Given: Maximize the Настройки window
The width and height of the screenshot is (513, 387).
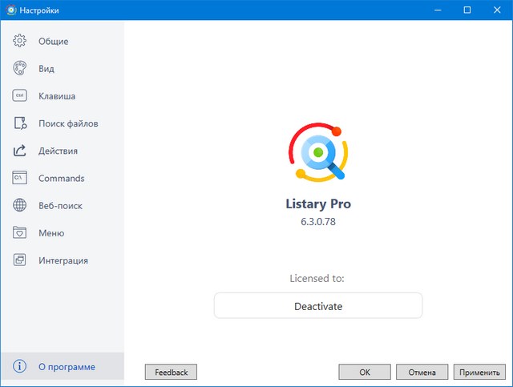Looking at the screenshot, I should (x=467, y=10).
